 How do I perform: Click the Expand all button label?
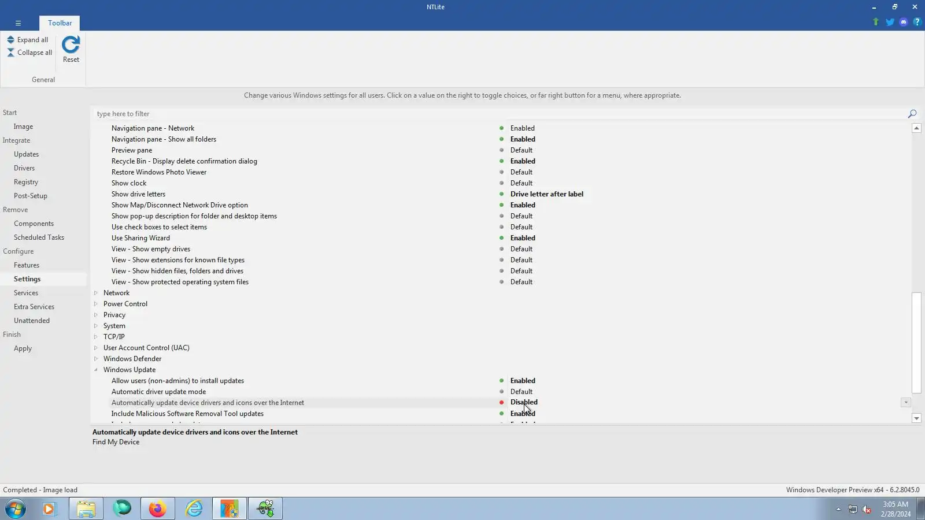[32, 40]
